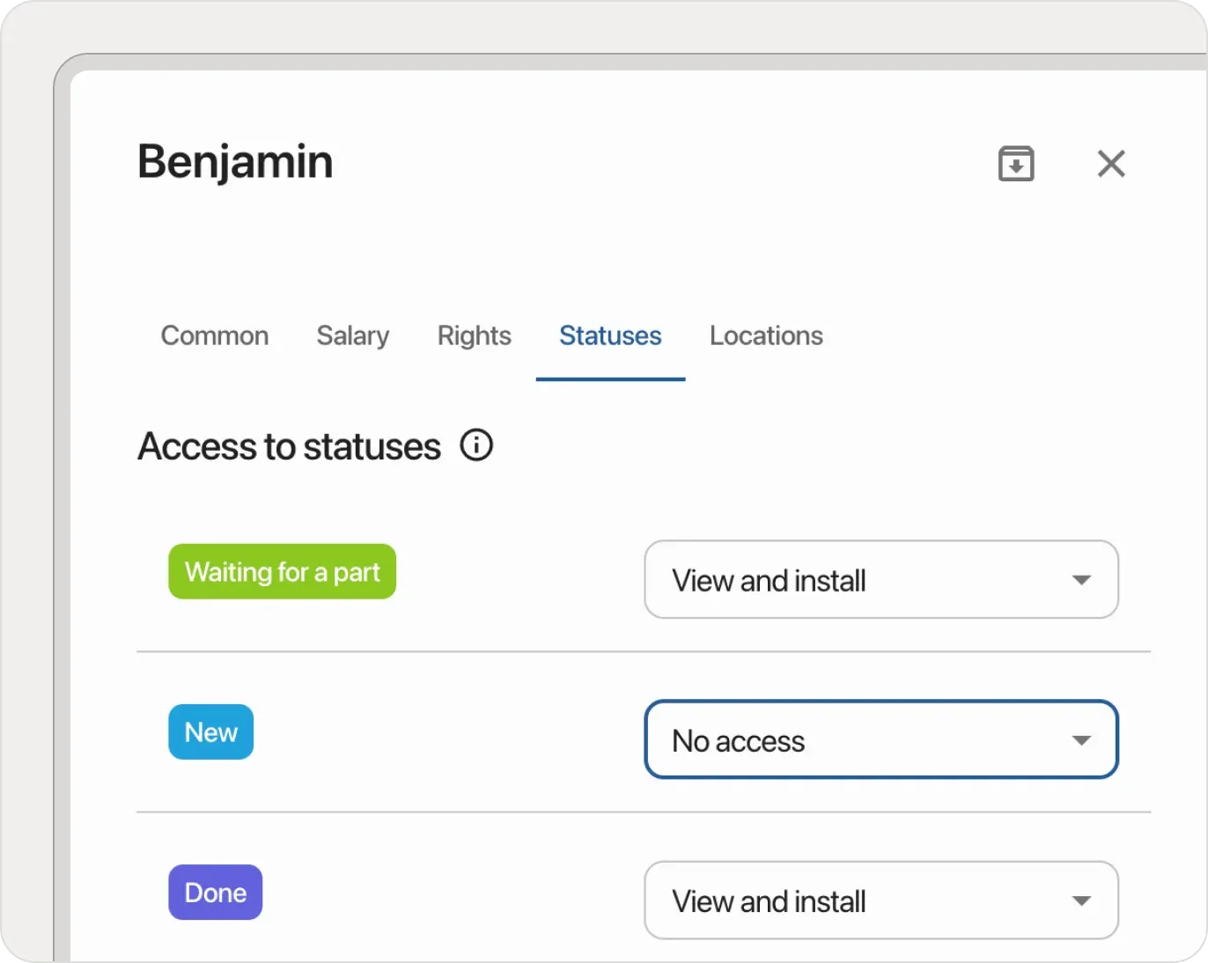Click the Done status badge
This screenshot has width=1208, height=963.
[x=215, y=892]
